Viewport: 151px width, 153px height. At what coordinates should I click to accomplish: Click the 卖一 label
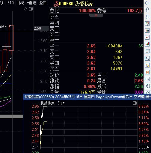[55, 40]
